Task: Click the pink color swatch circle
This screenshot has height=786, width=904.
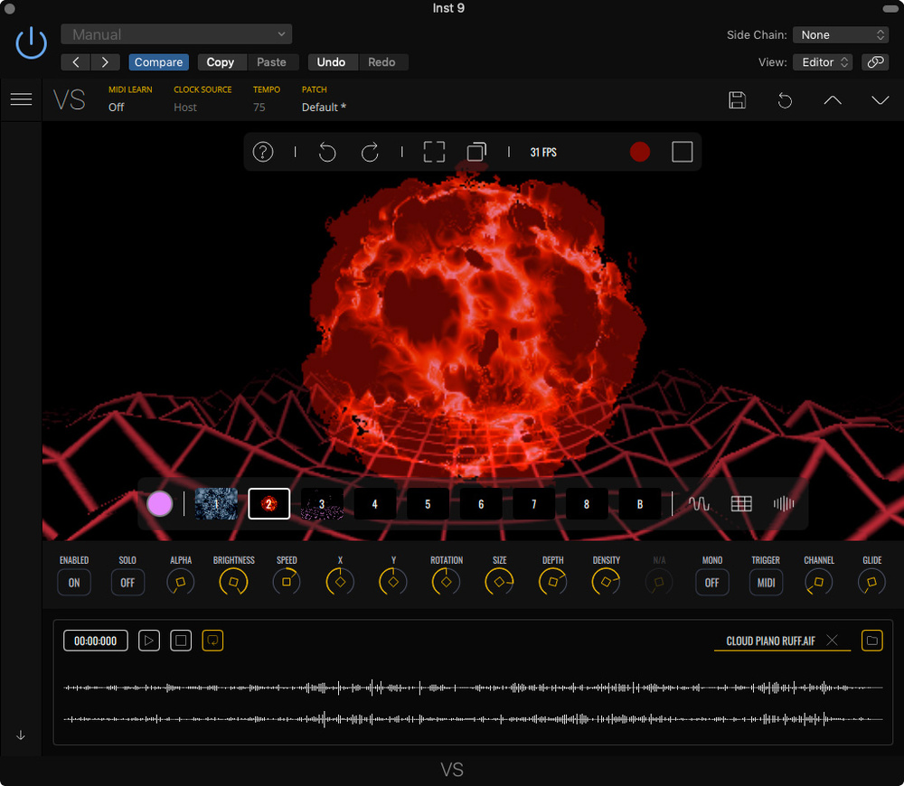Action: pyautogui.click(x=160, y=504)
